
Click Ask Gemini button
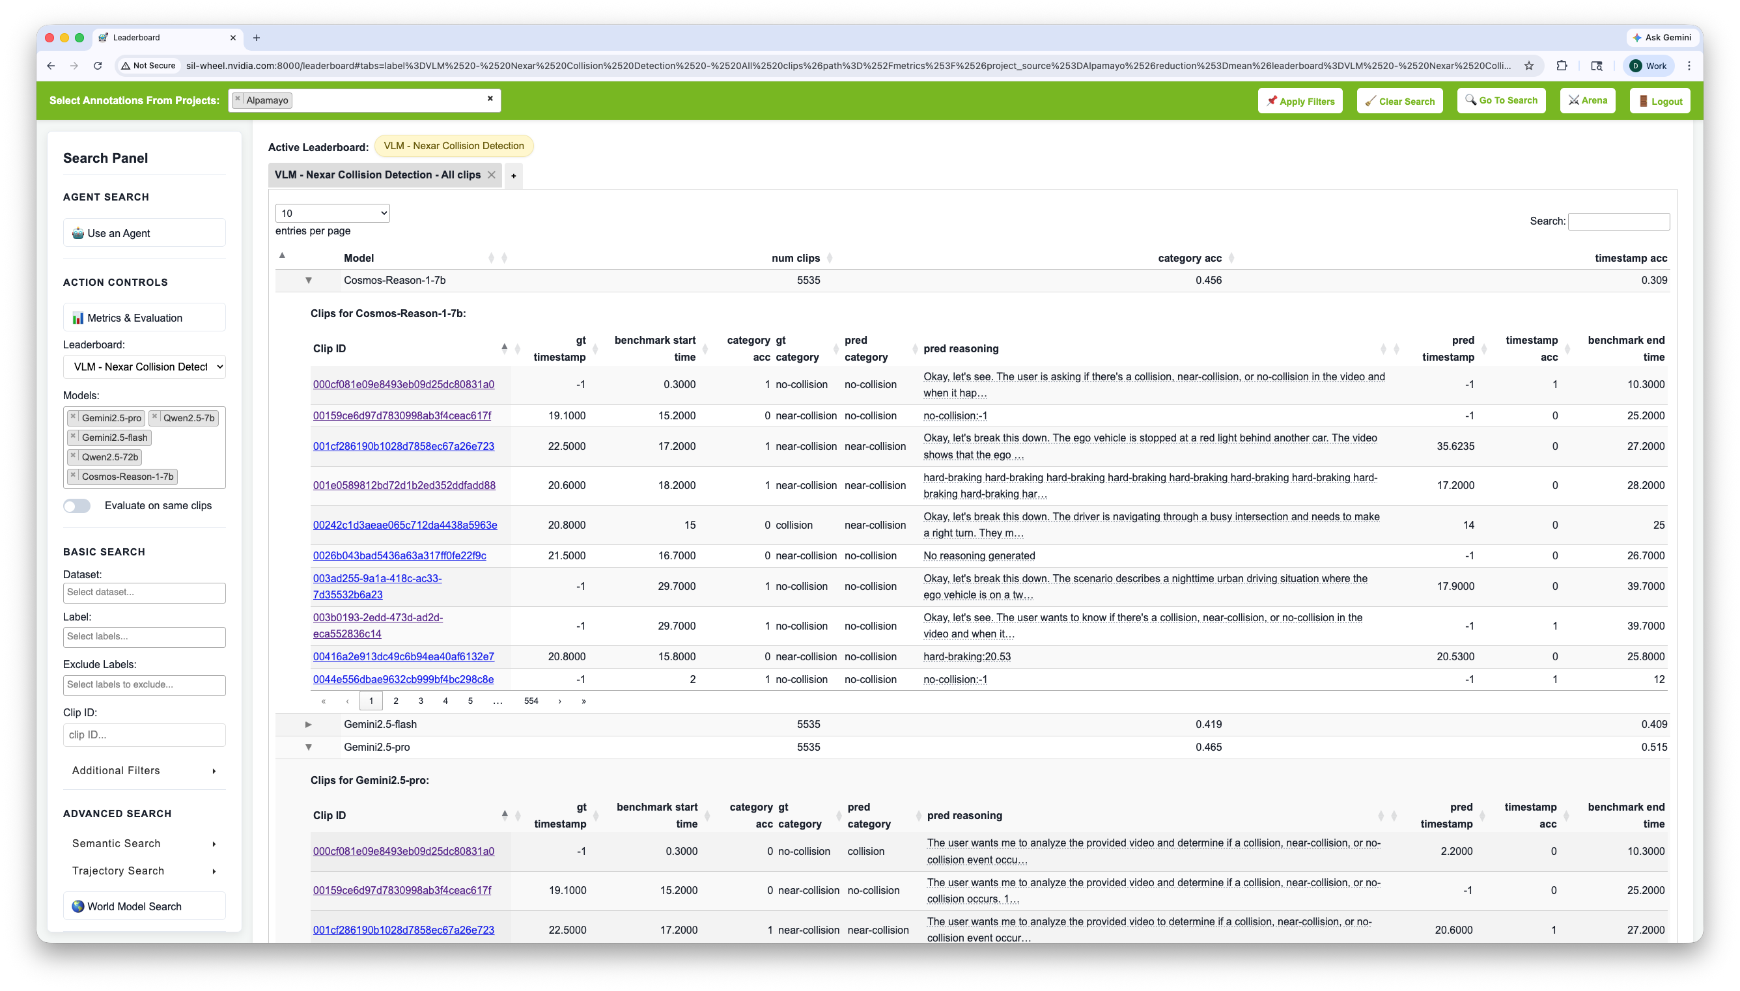tap(1661, 37)
